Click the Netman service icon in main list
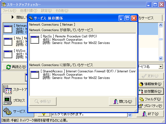The height and width of the screenshot is (124, 166). (x=8, y=29)
